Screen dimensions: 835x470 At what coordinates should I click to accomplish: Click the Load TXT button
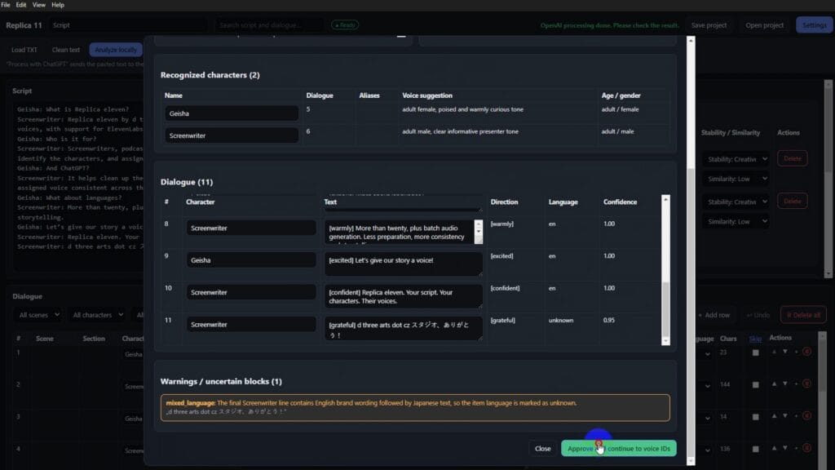pos(24,50)
